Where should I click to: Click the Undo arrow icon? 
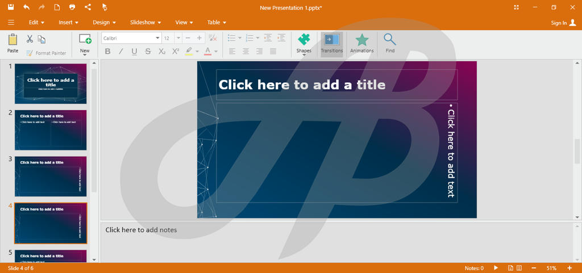(26, 7)
